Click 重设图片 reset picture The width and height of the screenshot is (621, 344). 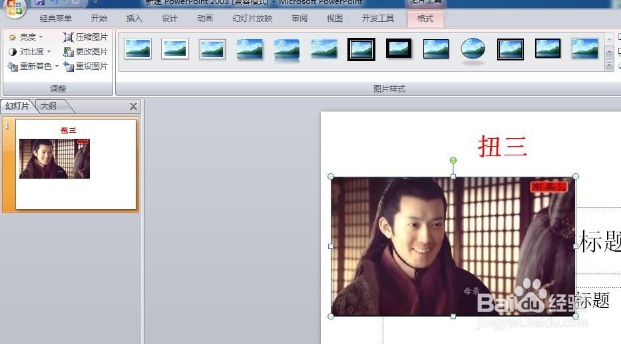(86, 66)
